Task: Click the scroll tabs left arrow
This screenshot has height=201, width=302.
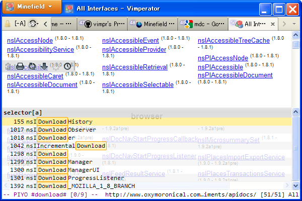Action: click(45, 24)
